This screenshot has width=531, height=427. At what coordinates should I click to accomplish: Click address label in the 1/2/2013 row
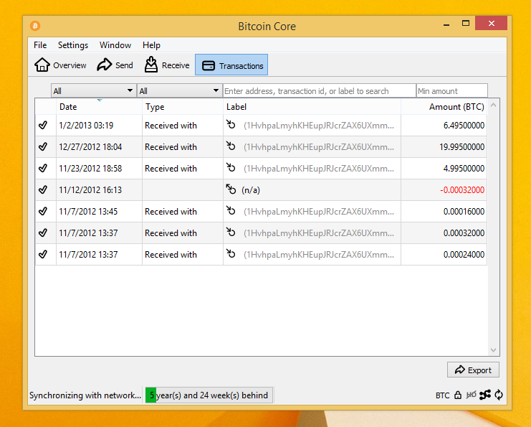click(x=319, y=126)
